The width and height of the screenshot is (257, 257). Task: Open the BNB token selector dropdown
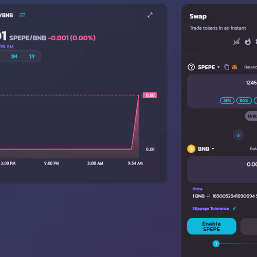click(206, 149)
